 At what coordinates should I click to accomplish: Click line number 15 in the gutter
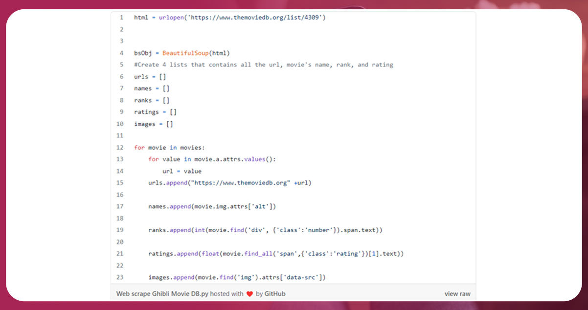click(x=120, y=183)
